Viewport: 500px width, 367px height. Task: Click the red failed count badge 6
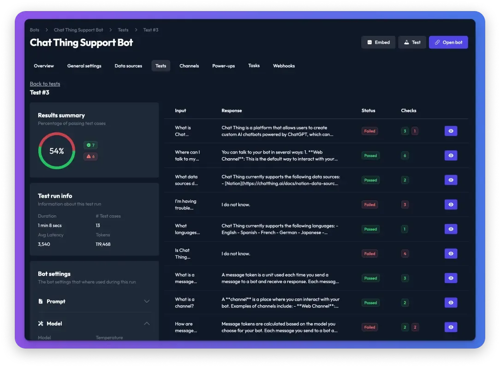click(90, 157)
